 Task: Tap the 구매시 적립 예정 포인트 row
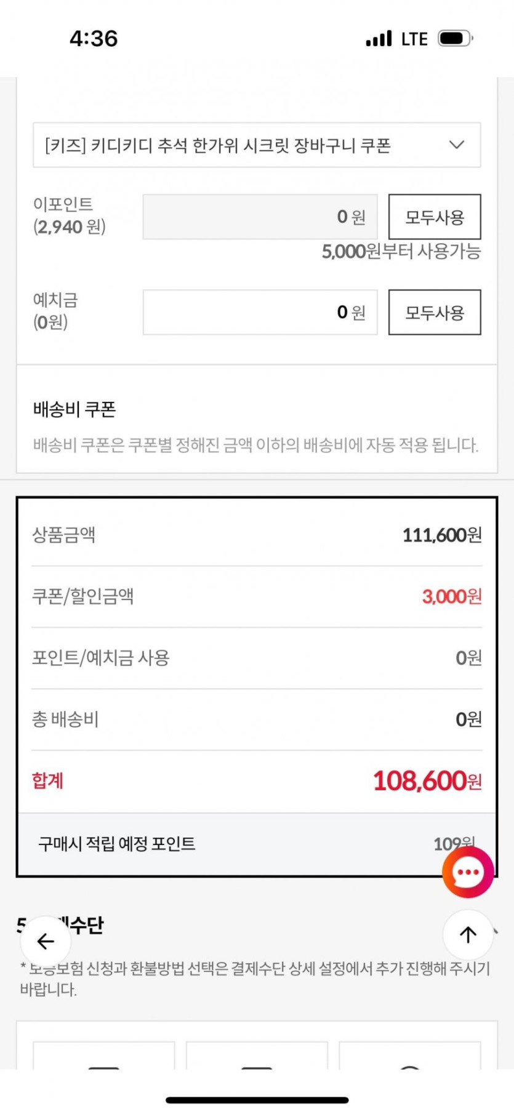117,844
